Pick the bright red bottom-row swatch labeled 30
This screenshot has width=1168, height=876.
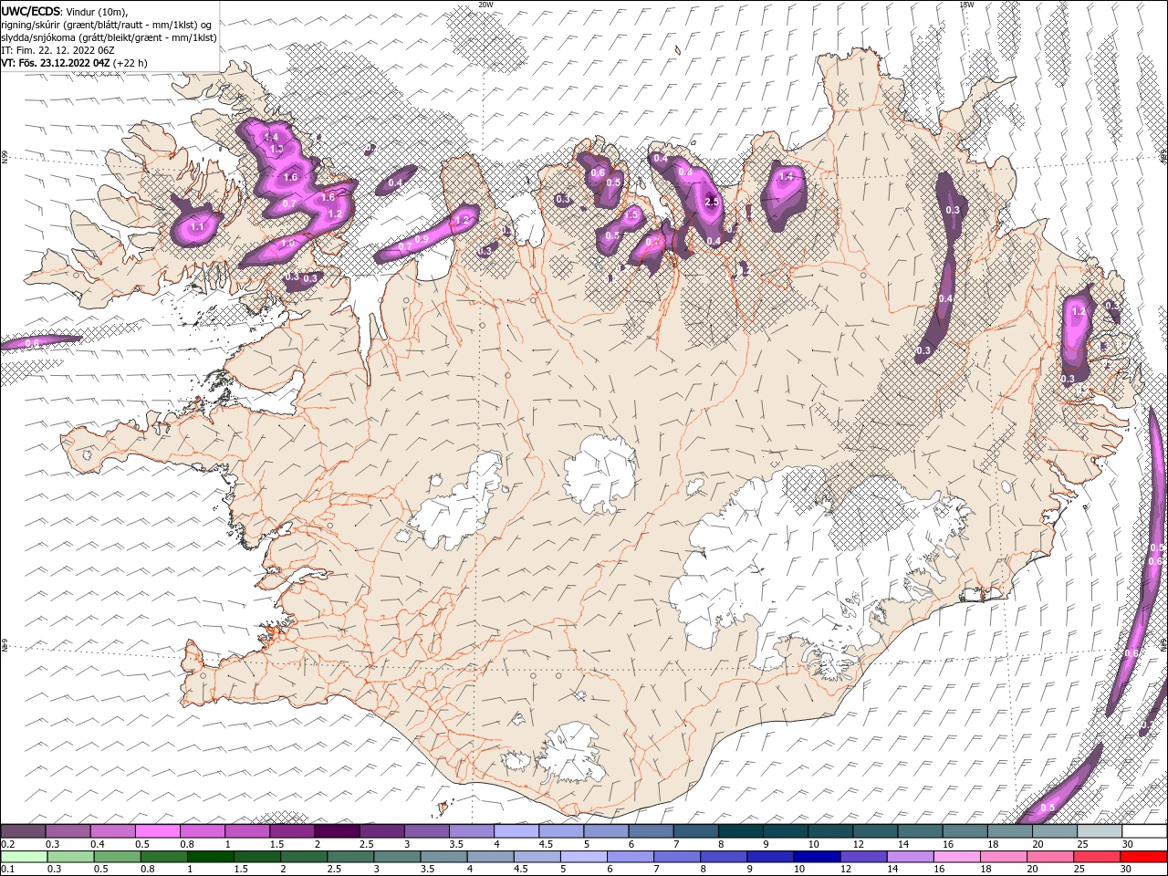(x=1144, y=857)
